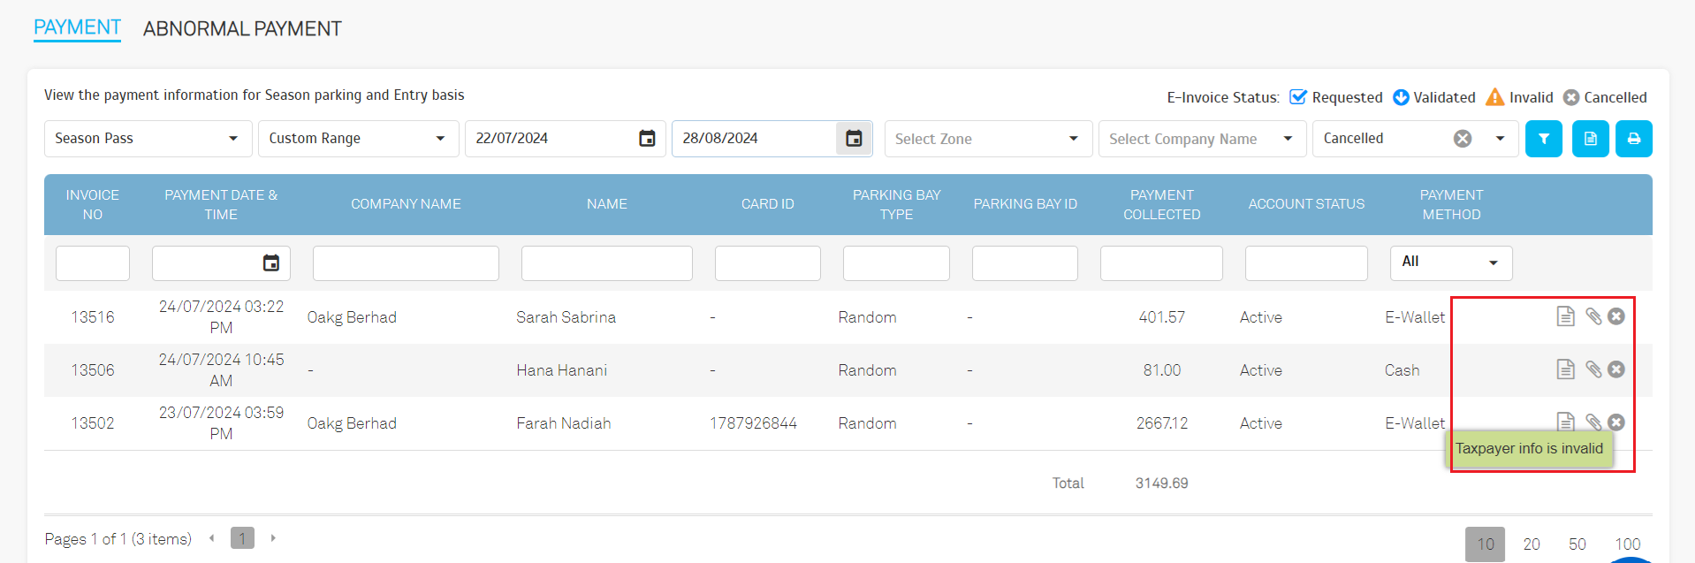This screenshot has height=563, width=1695.
Task: Open document icon for invoice 13516
Action: click(x=1565, y=316)
